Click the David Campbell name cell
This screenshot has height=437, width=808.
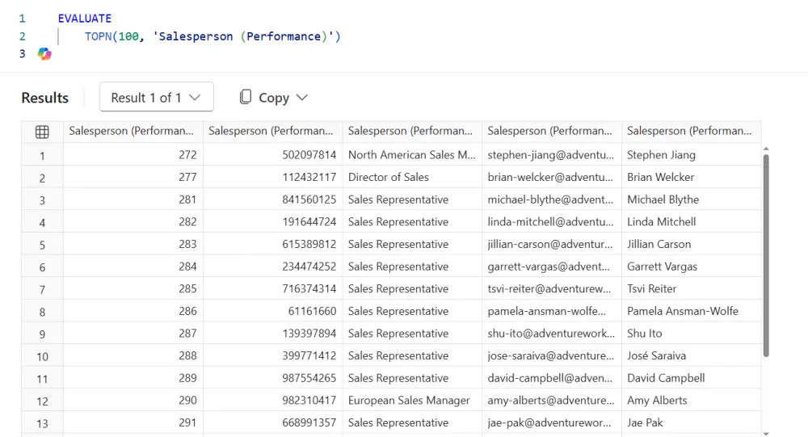pos(691,378)
